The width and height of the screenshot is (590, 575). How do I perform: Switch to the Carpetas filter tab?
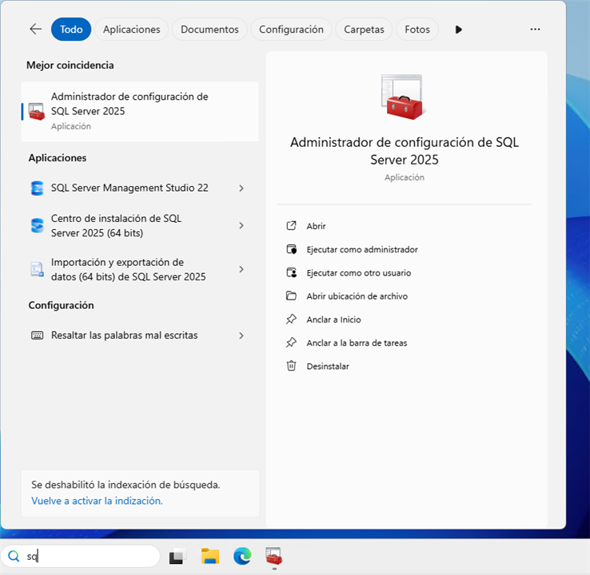[364, 30]
